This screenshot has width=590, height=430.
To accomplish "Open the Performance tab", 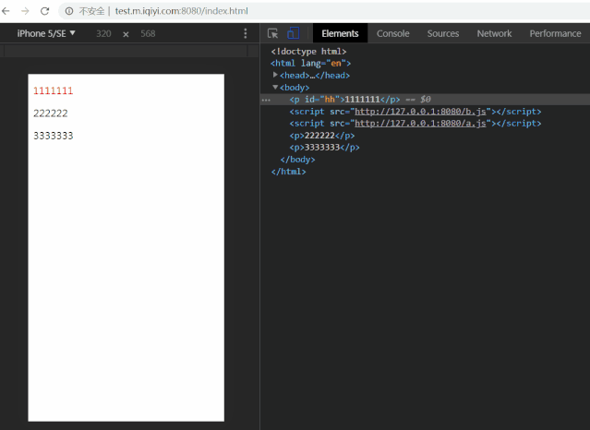I will (x=555, y=33).
